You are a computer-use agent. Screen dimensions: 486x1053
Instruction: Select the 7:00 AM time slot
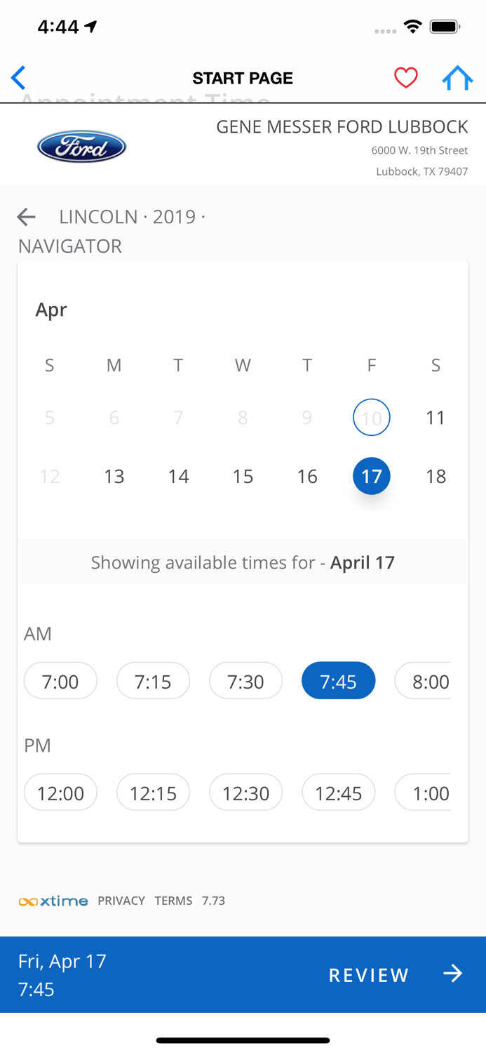60,680
